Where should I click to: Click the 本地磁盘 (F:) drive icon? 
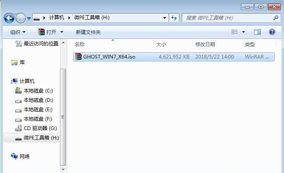(x=18, y=120)
